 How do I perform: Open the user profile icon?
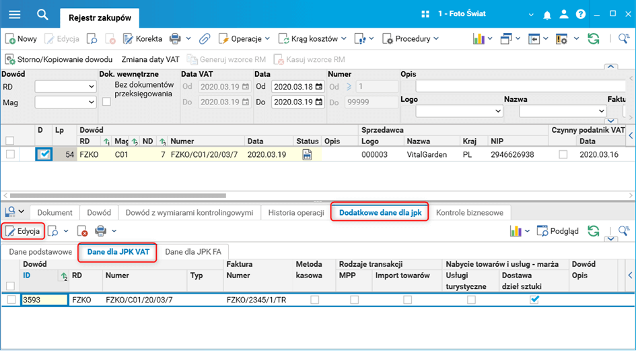(x=564, y=15)
